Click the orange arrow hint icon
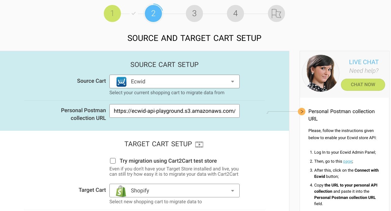The height and width of the screenshot is (211, 391). pos(301,112)
